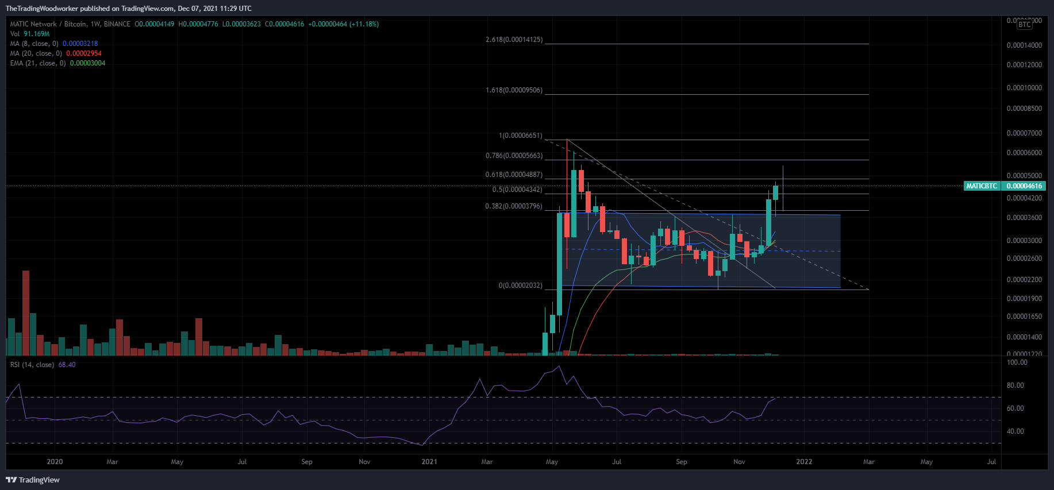
Task: Click the Vol 91.169M legend entry
Action: tap(30, 34)
